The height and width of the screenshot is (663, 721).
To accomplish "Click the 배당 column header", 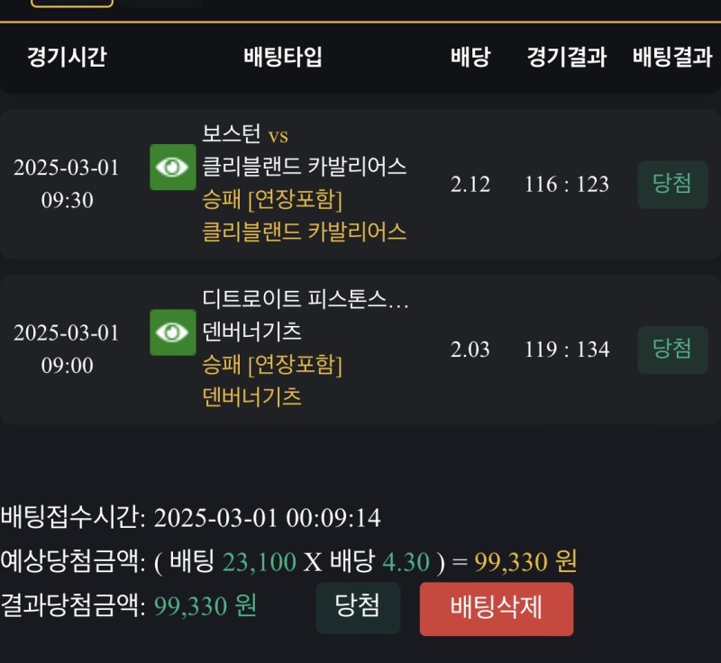I will 470,58.
